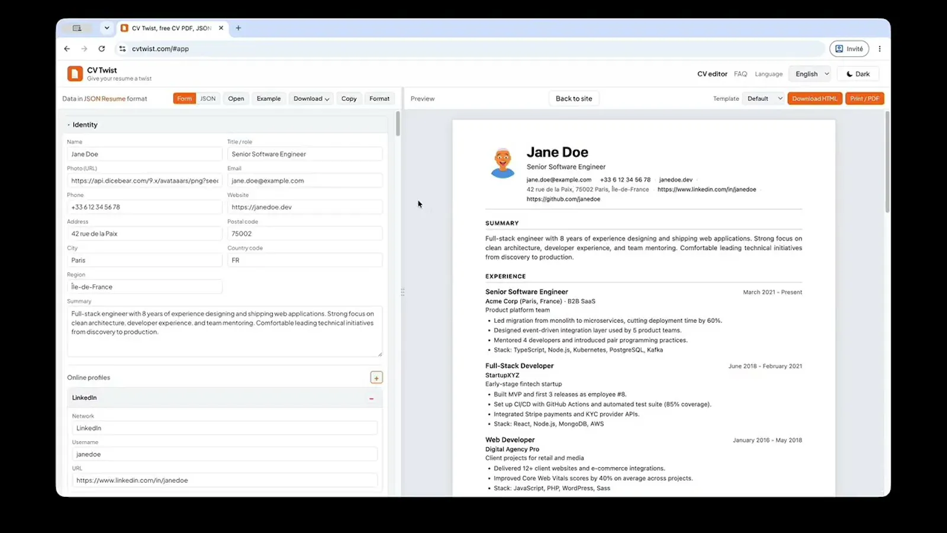Go back with the browser back arrow
This screenshot has height=533, width=947.
coord(67,49)
